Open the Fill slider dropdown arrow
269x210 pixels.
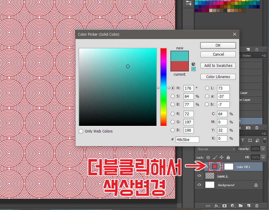pyautogui.click(x=263, y=157)
